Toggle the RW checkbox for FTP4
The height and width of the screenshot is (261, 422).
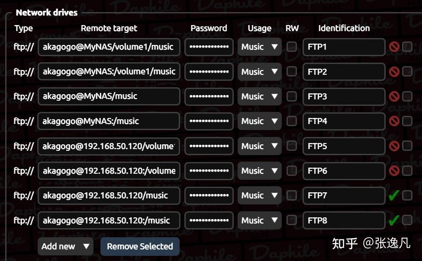point(292,121)
